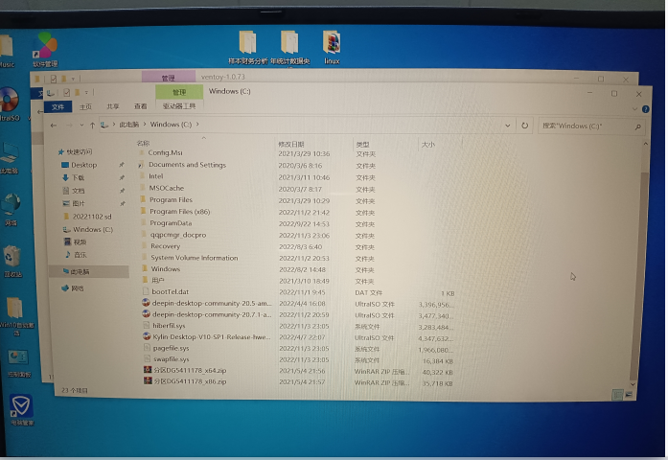Open the recycle bin desktop icon

12,260
